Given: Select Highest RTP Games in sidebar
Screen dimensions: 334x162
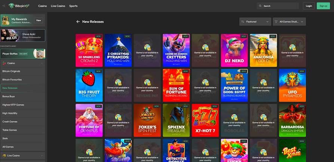Looking at the screenshot, I should (22, 105).
